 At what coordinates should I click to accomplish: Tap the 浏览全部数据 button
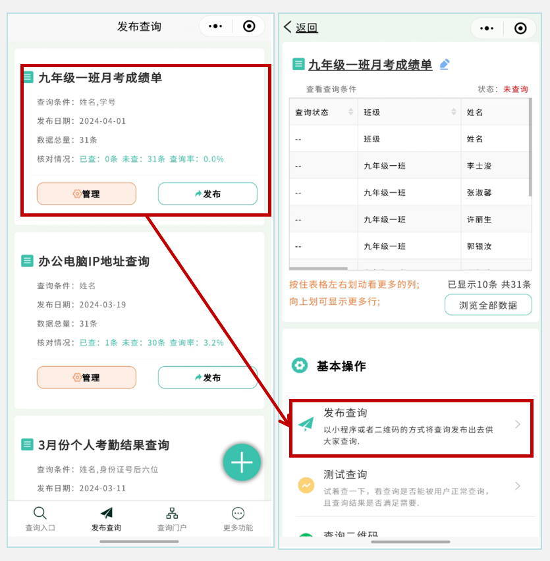pyautogui.click(x=488, y=305)
